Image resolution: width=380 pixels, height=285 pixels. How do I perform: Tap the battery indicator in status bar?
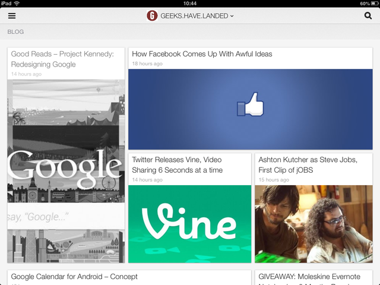pos(375,4)
